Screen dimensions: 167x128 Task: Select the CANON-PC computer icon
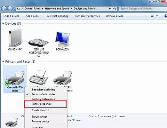point(15,39)
